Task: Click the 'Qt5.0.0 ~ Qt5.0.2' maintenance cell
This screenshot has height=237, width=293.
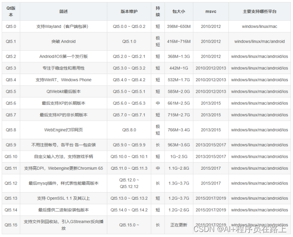Action: pos(129,27)
